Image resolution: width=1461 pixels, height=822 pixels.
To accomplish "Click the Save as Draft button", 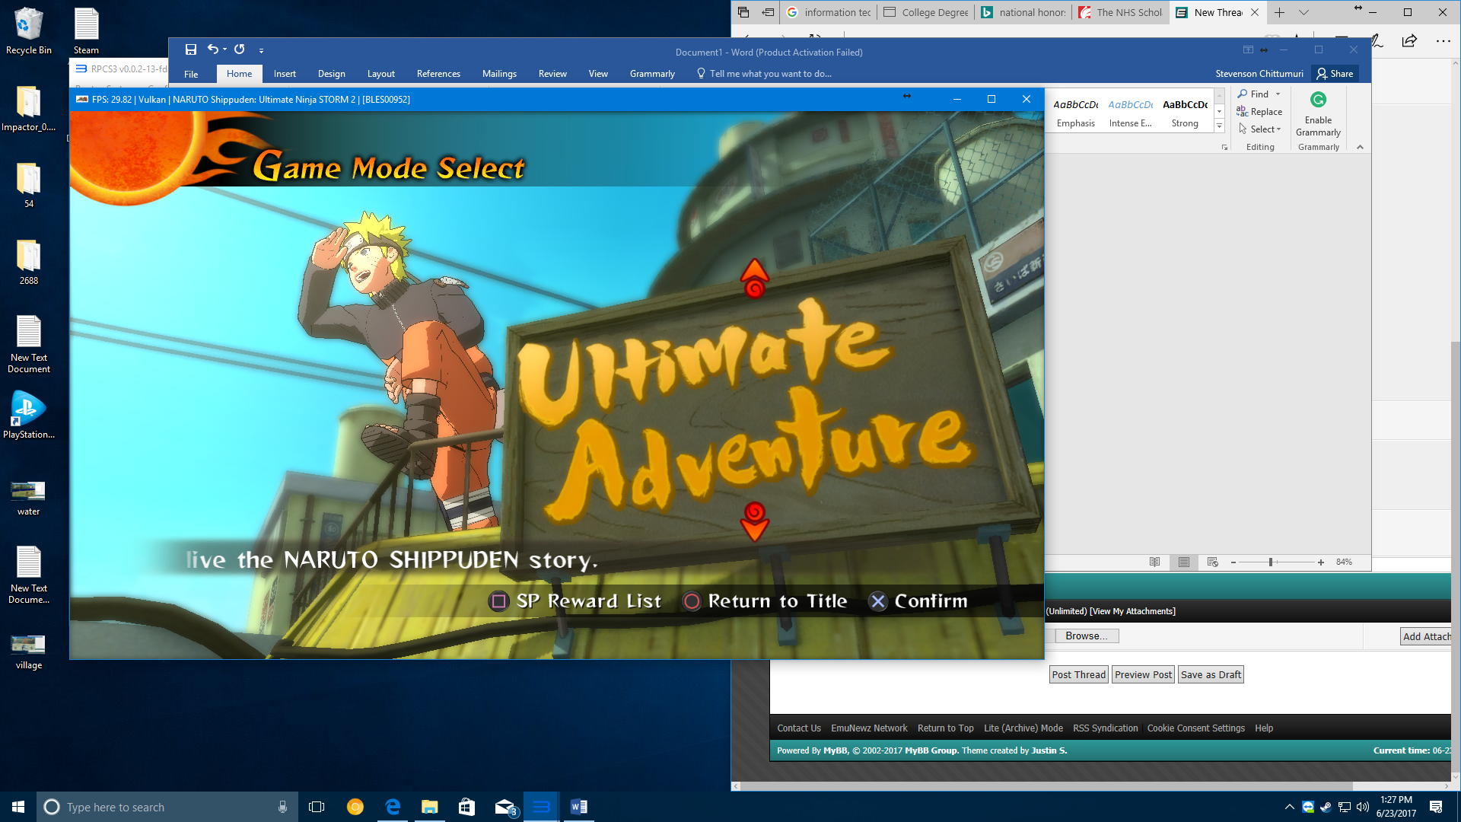I will (x=1210, y=675).
